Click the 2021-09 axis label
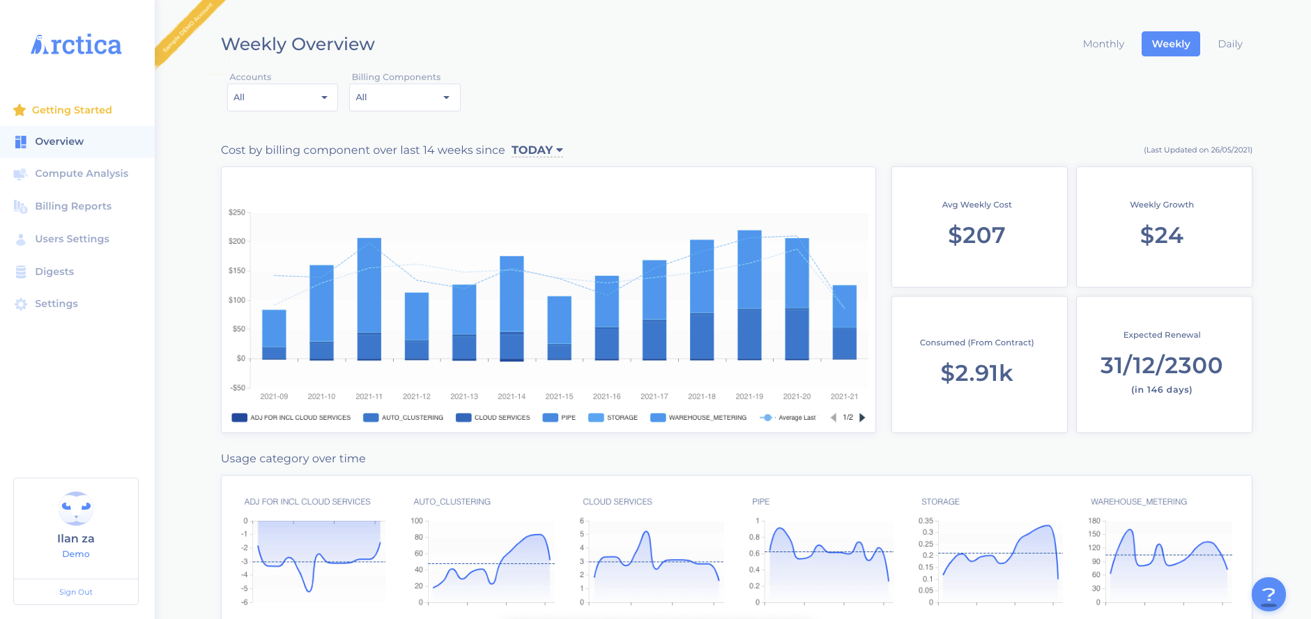1311x619 pixels. (274, 397)
